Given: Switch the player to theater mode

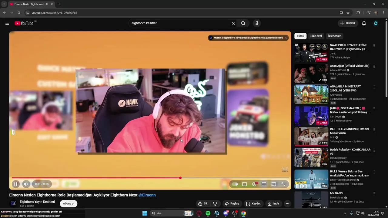Looking at the screenshot, I should [x=264, y=184].
